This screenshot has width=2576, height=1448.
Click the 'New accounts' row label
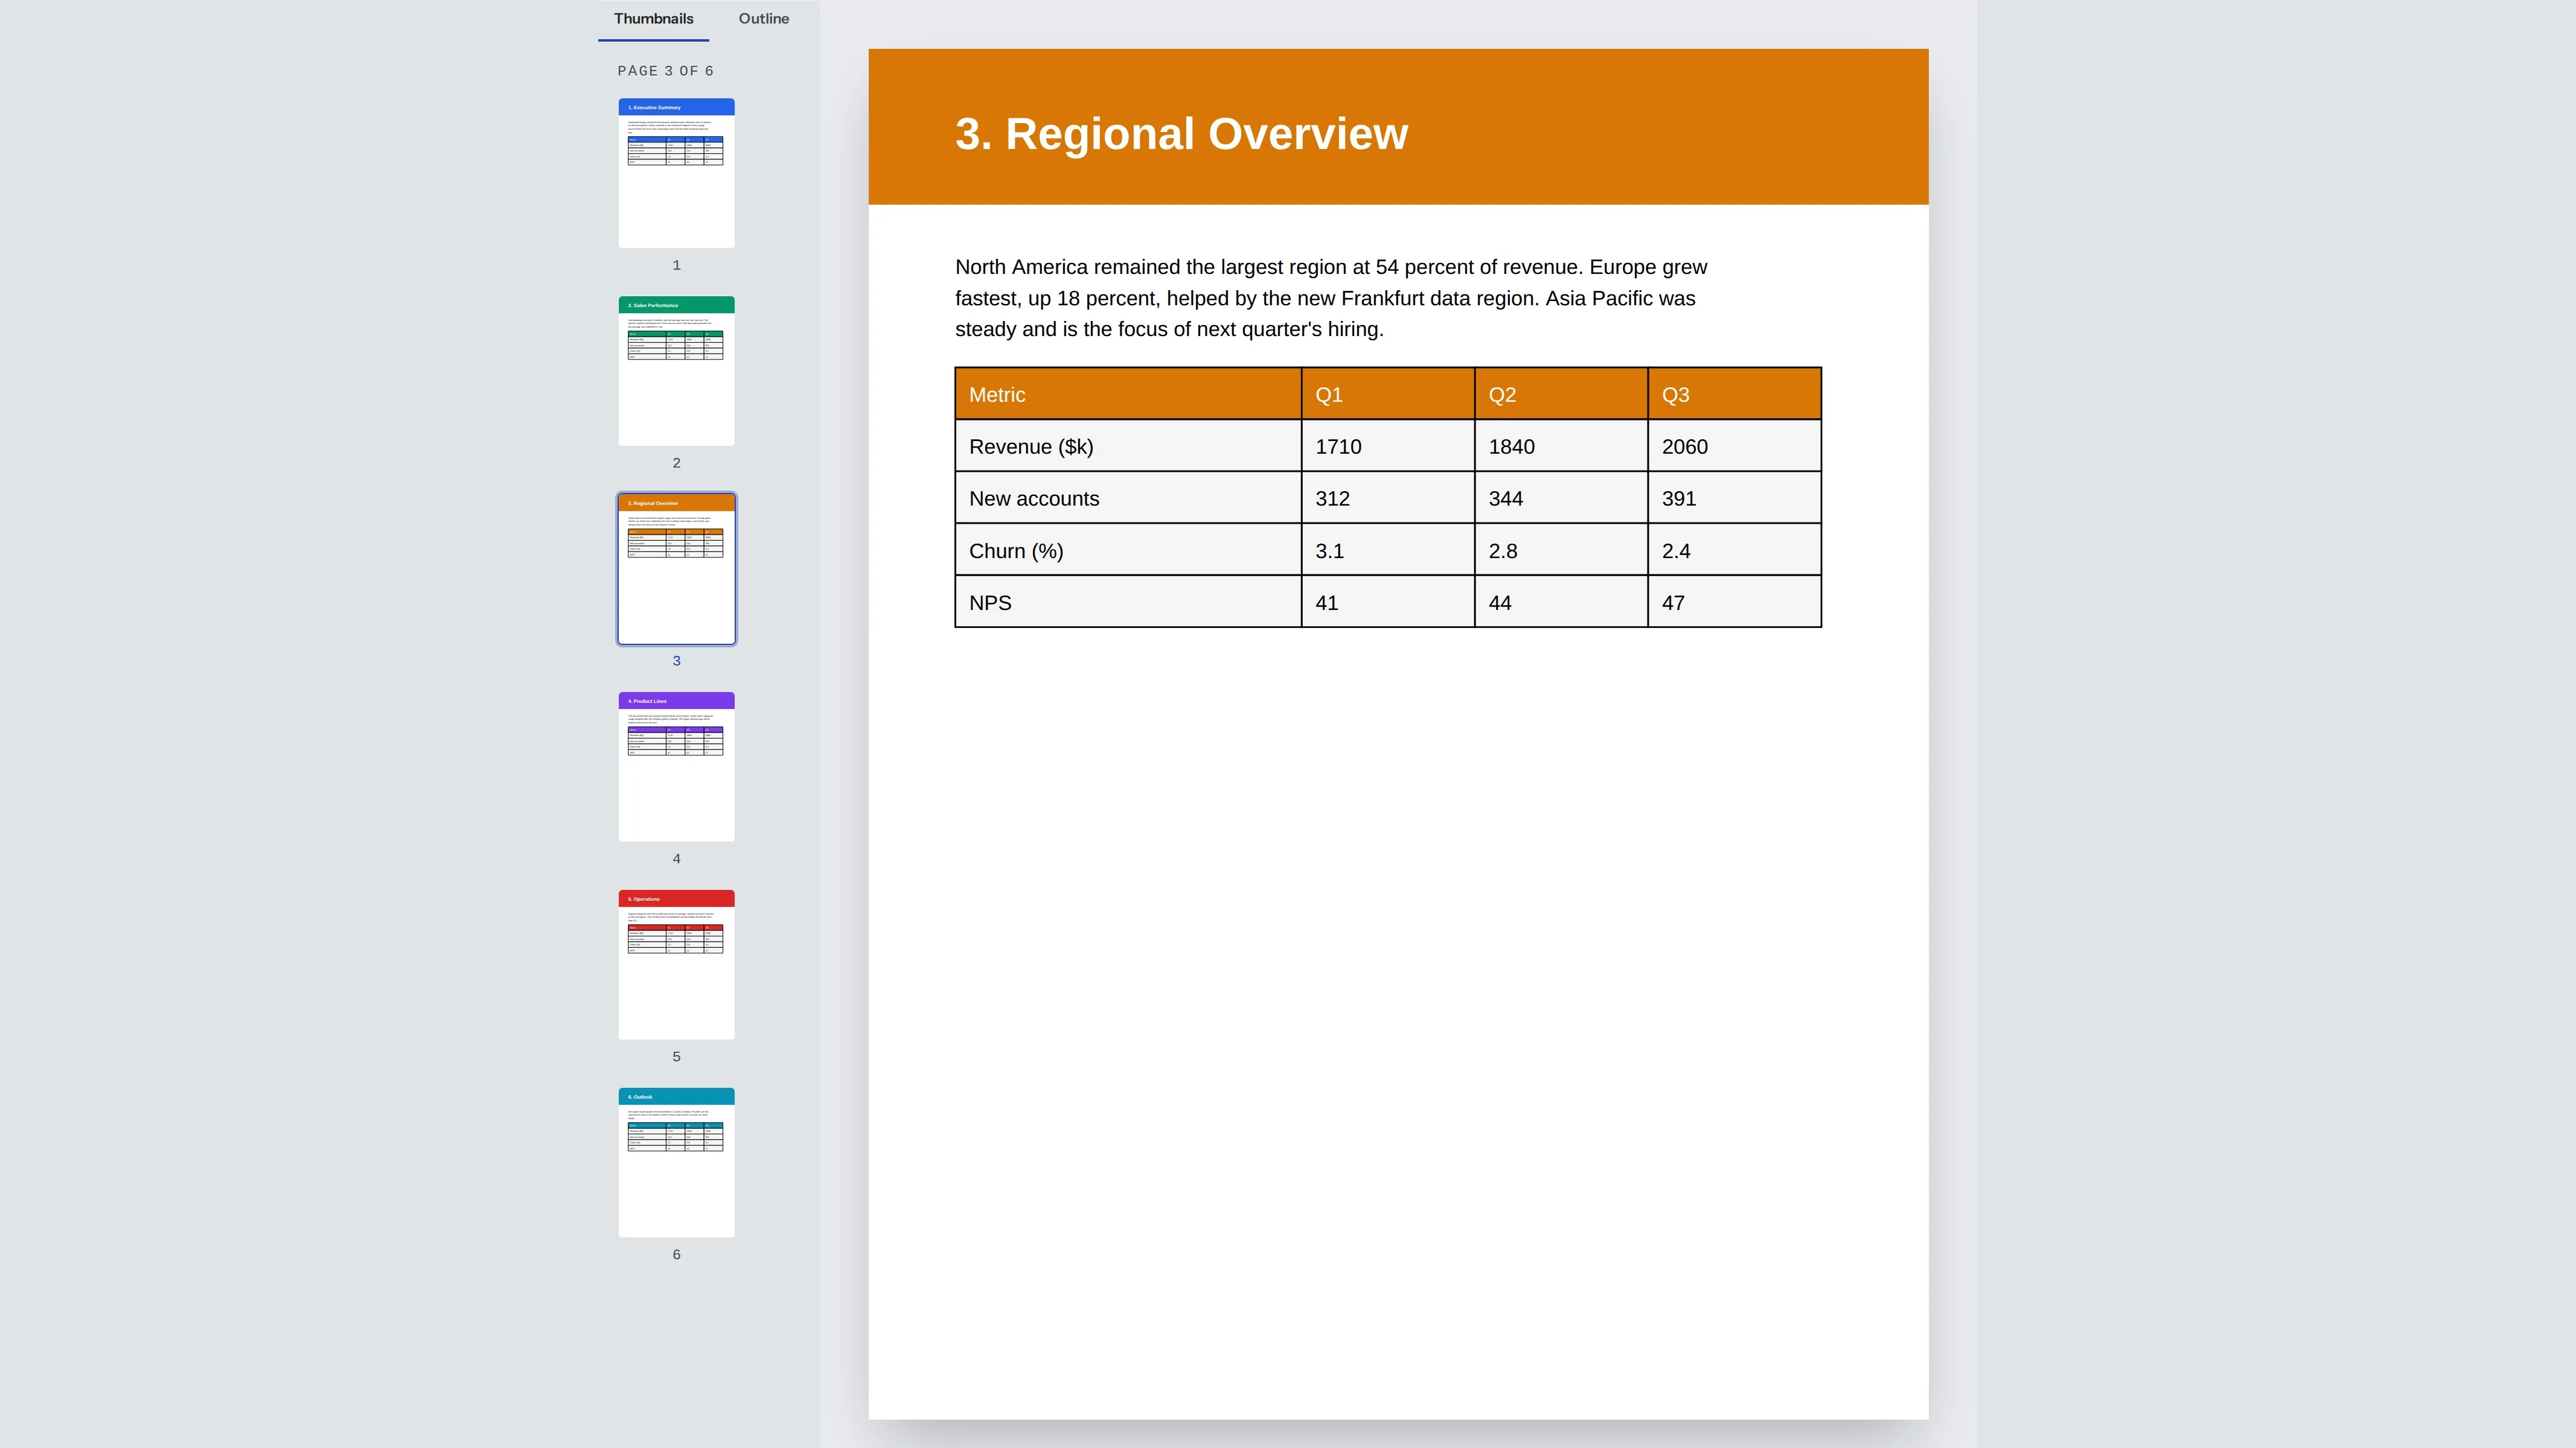1128,498
